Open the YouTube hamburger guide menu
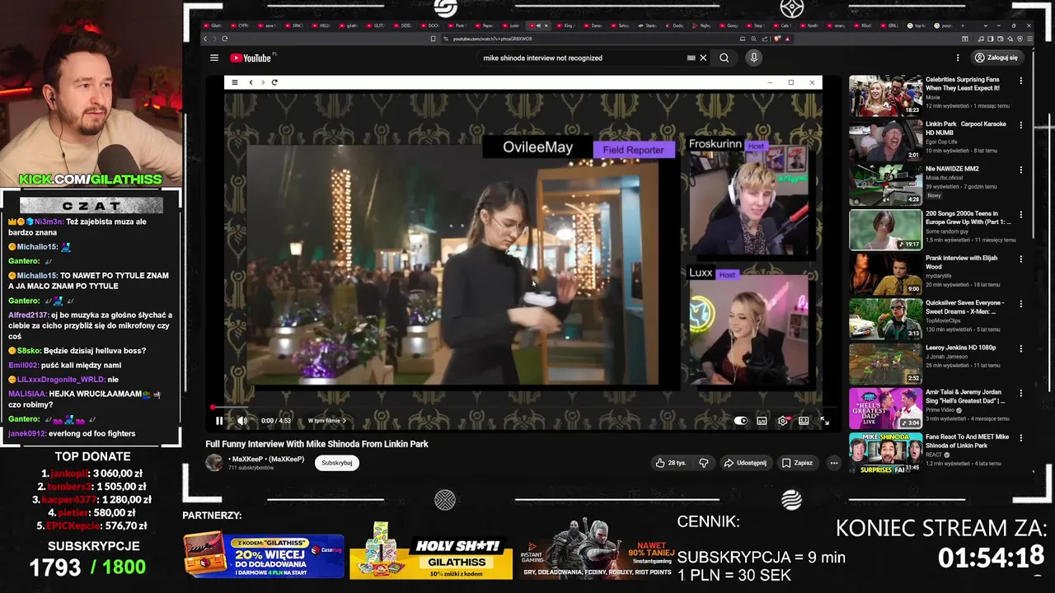Image resolution: width=1055 pixels, height=593 pixels. (x=214, y=58)
